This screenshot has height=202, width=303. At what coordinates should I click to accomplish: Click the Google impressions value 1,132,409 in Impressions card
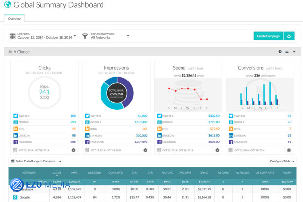click(x=141, y=122)
